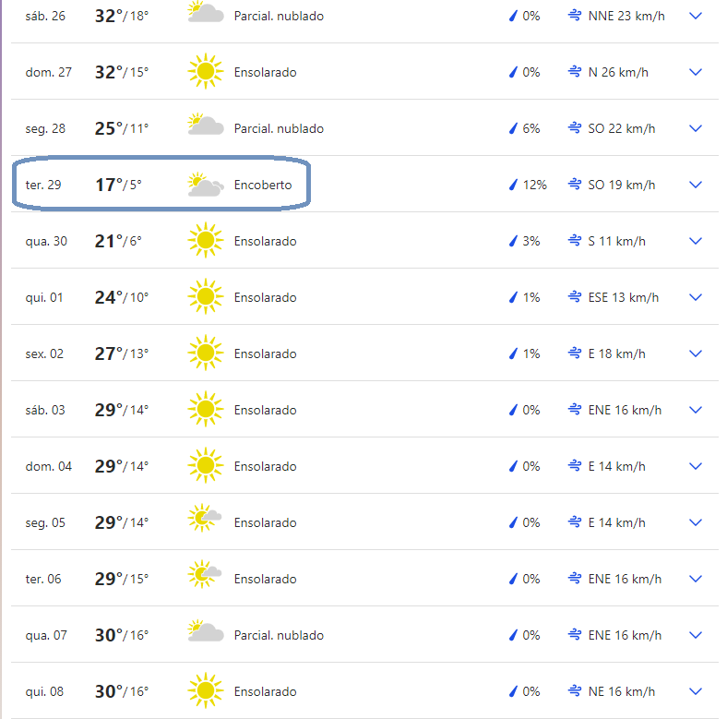The width and height of the screenshot is (727, 719).
Task: Select the qui. 01 day label
Action: point(44,297)
